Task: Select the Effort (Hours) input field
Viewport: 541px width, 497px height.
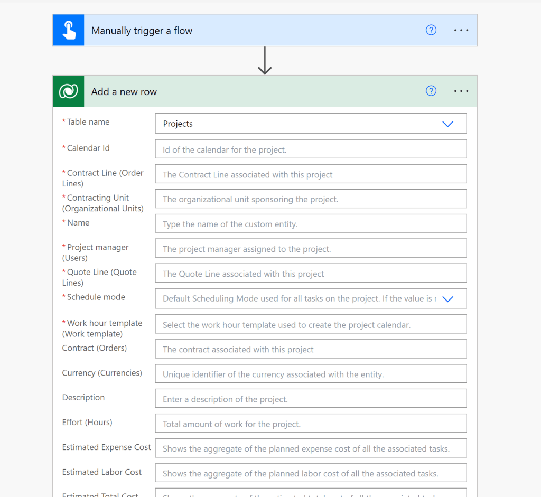Action: tap(311, 424)
